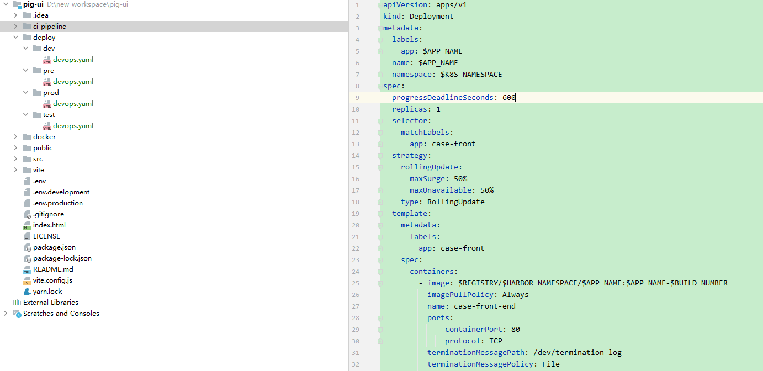The image size is (763, 371).
Task: Select the .env.production file
Action: [x=58, y=203]
